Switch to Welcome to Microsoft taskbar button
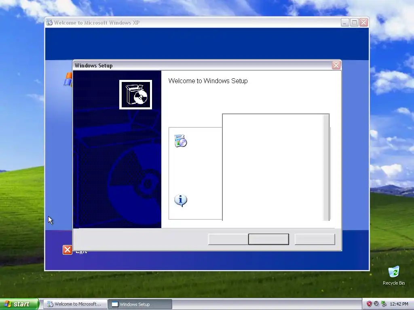Screen dimensions: 414x310 (x=75, y=304)
